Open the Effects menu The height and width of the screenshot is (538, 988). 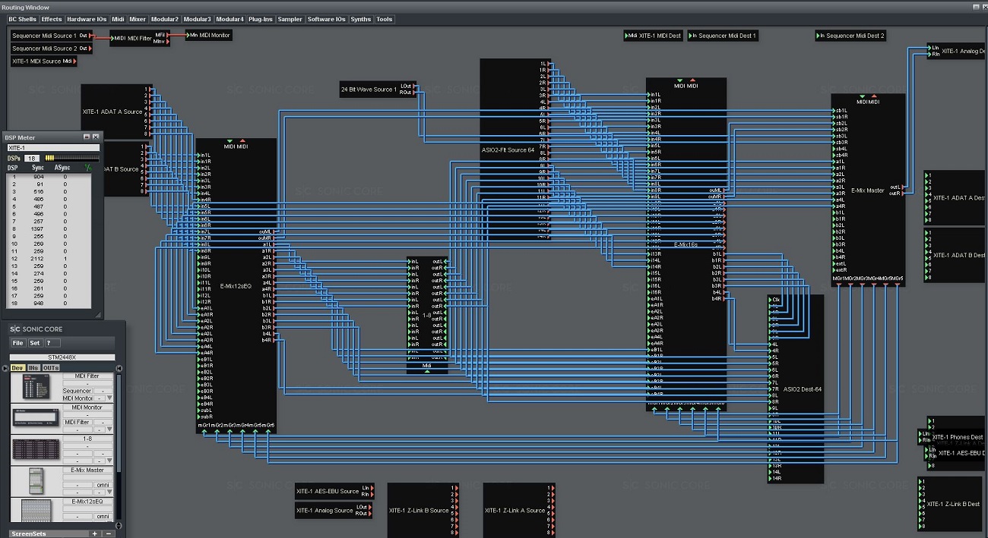tap(52, 19)
